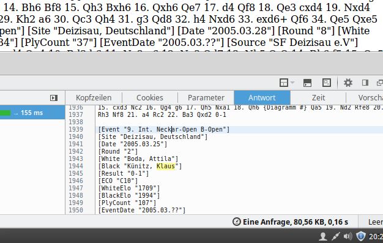Viewport: 383px width, 243px height.
Task: Click page text Date "2005.03.28"
Action: (226, 31)
